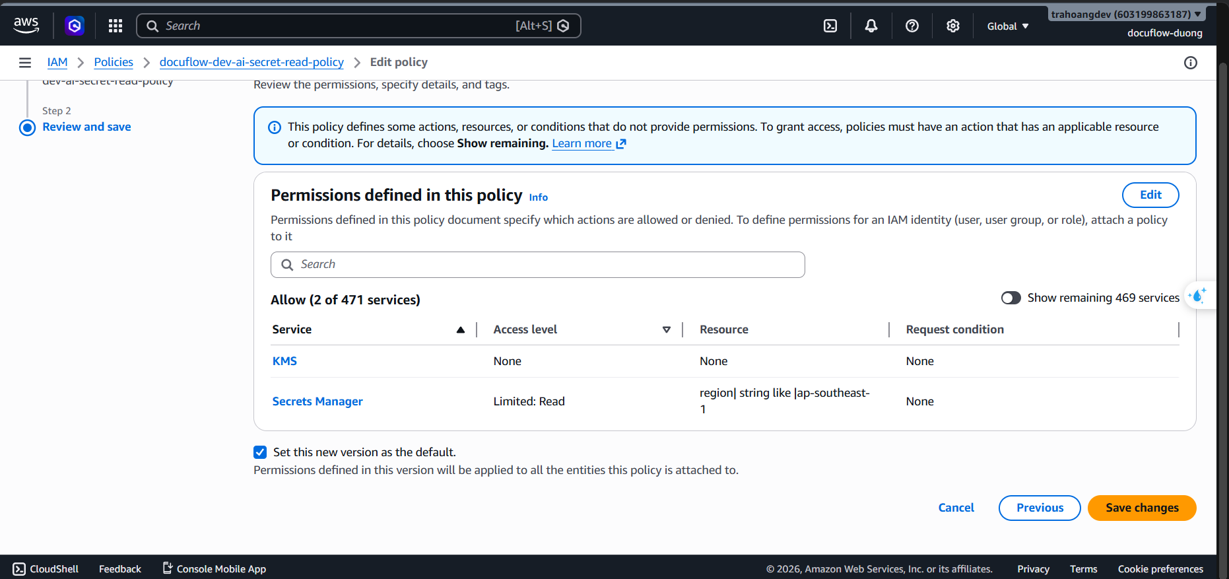The image size is (1229, 579).
Task: Open the AWS services grid menu
Action: click(x=116, y=26)
